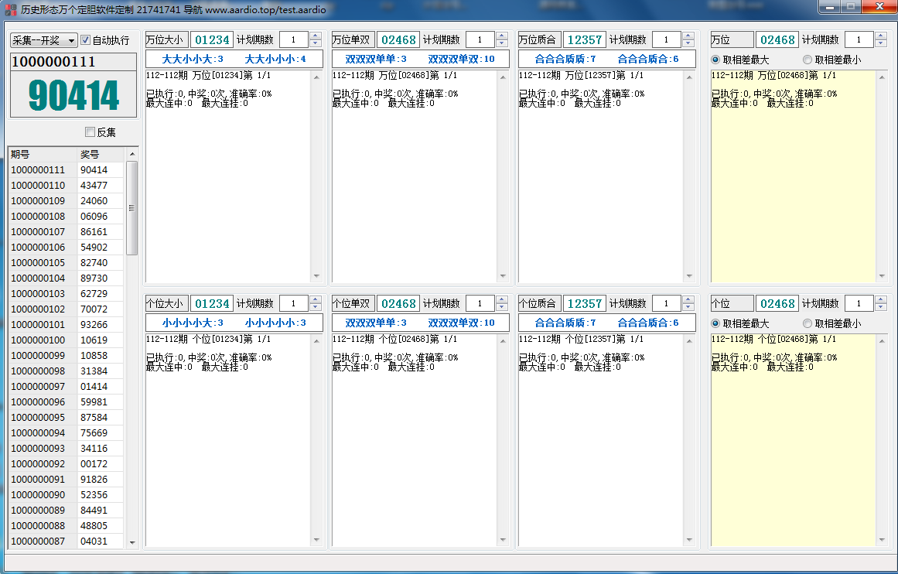
Task: Click 合合合质质:7 text in 万位质合 panel
Action: click(x=565, y=59)
